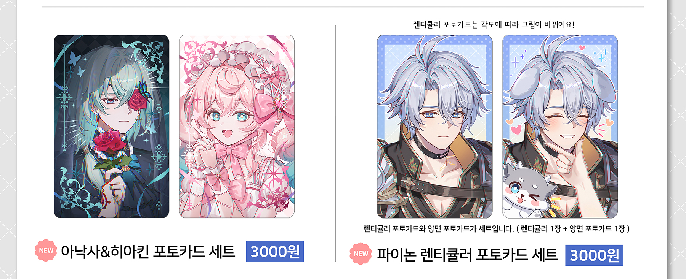Click the 3000원 price tag for 아낙사&히아킨 set

tap(275, 251)
